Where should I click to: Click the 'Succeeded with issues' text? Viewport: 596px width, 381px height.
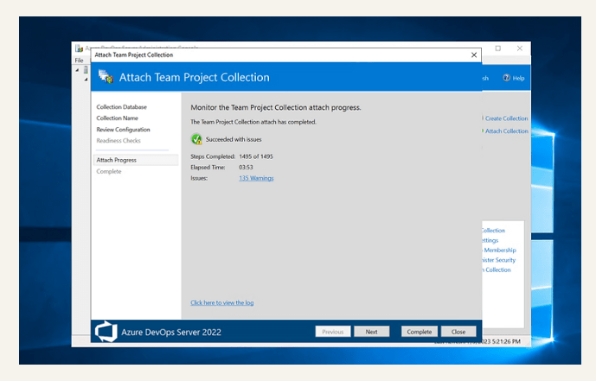(x=234, y=139)
